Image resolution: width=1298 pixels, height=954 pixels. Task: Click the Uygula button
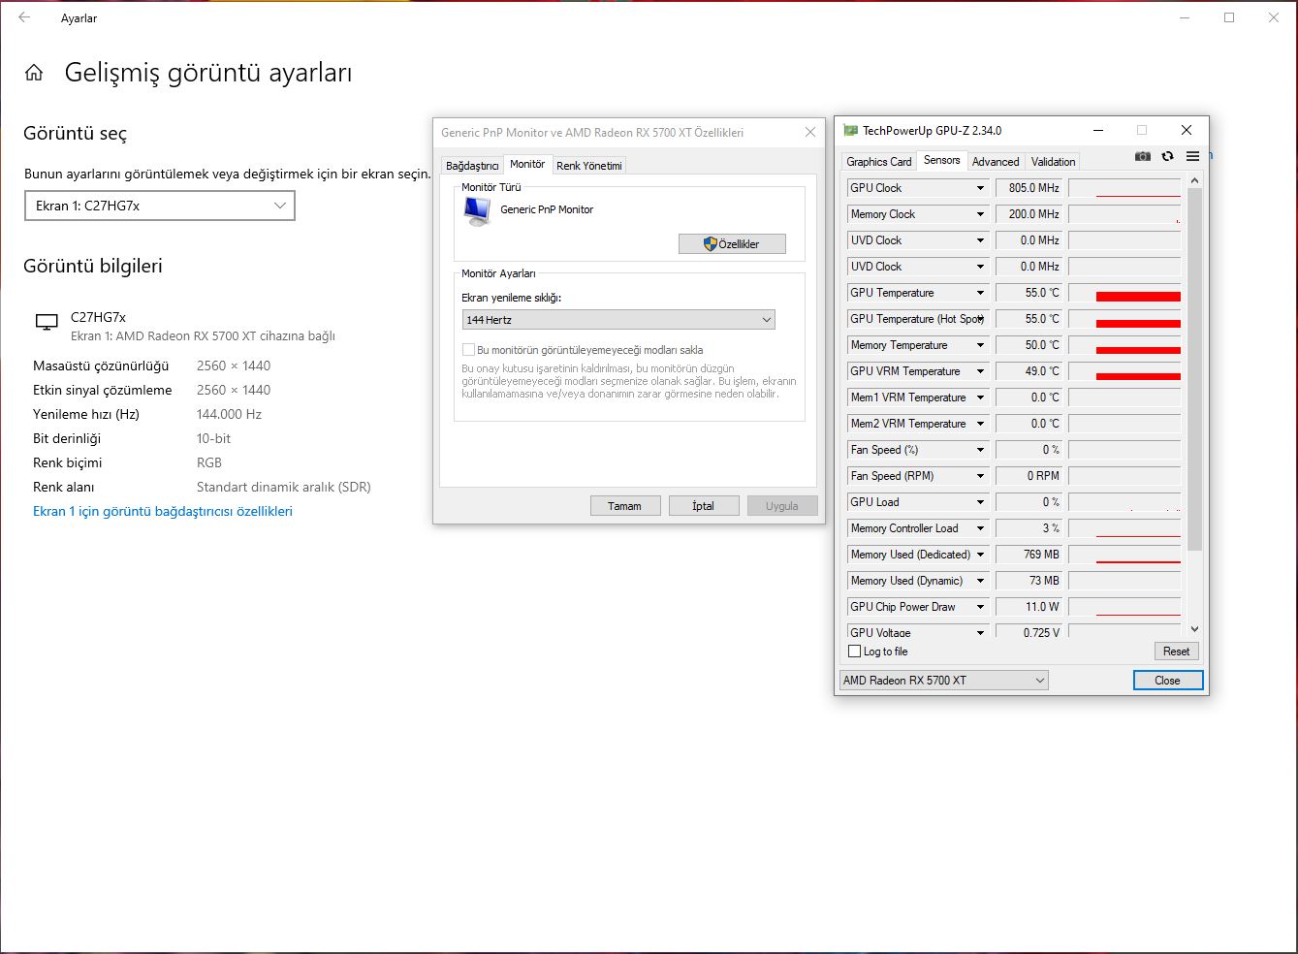[x=782, y=506]
